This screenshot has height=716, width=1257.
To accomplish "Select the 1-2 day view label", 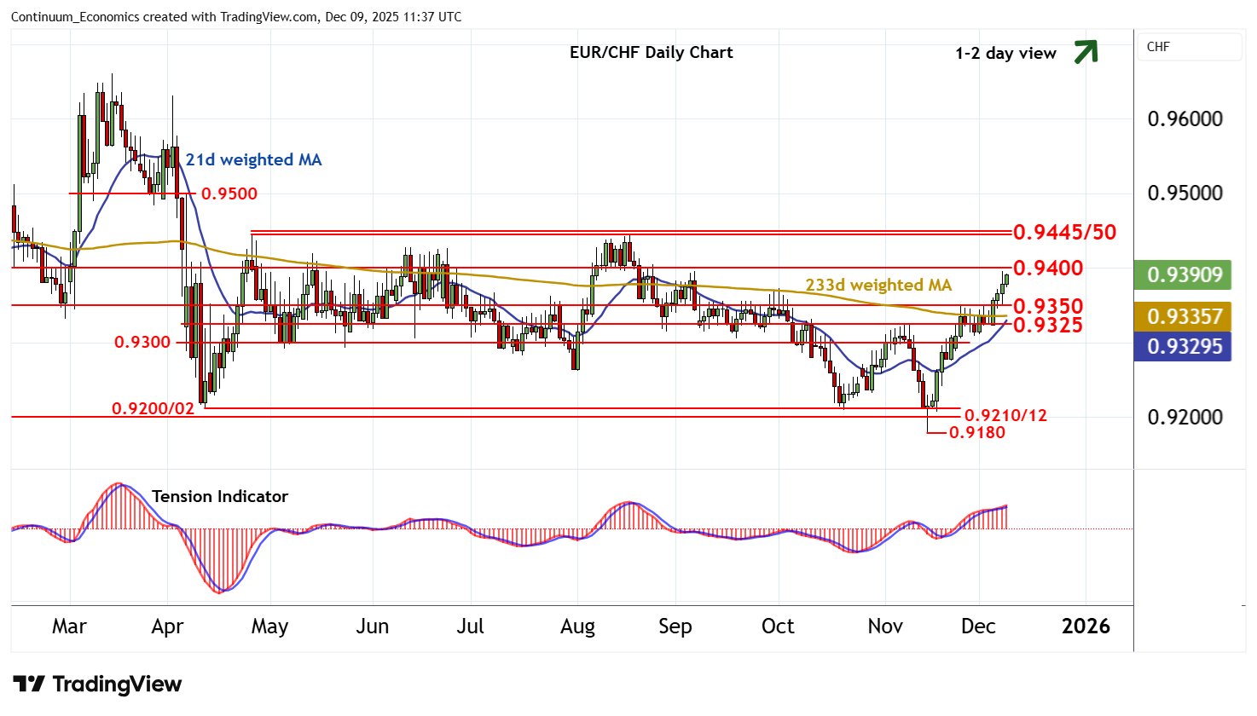I will click(1005, 53).
